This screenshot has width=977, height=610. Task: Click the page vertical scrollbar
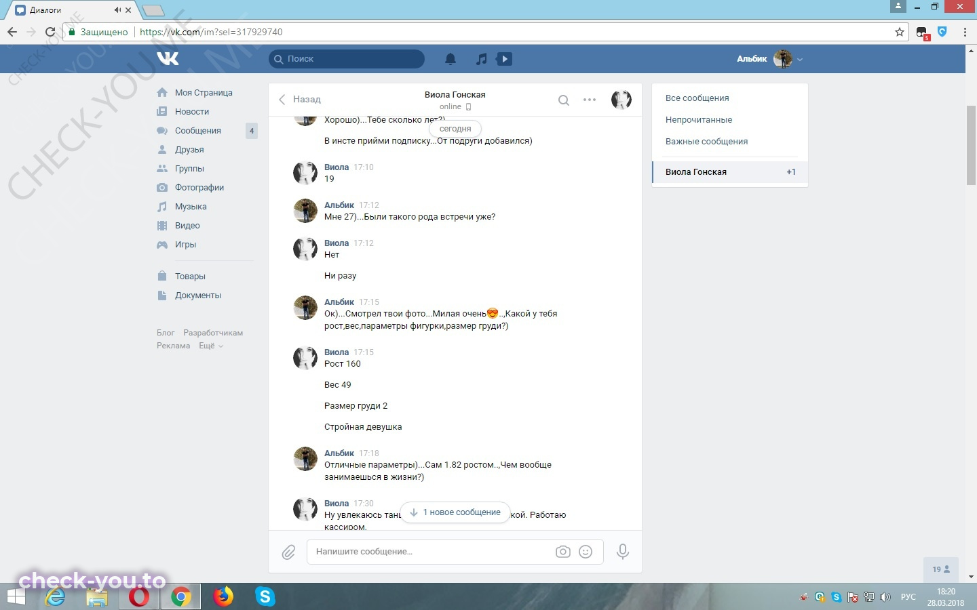971,145
